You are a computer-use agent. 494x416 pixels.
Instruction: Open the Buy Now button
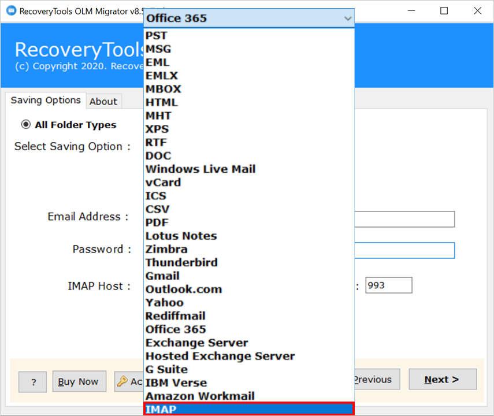point(79,381)
